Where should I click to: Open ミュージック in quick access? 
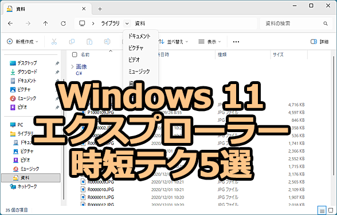[x=23, y=98]
